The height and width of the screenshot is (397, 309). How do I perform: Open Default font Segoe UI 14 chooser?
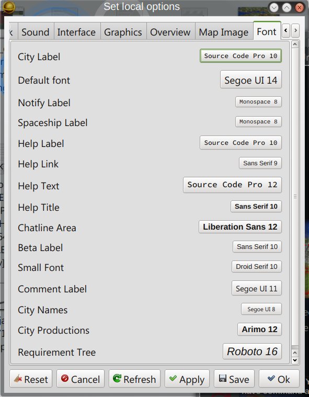[x=251, y=80]
